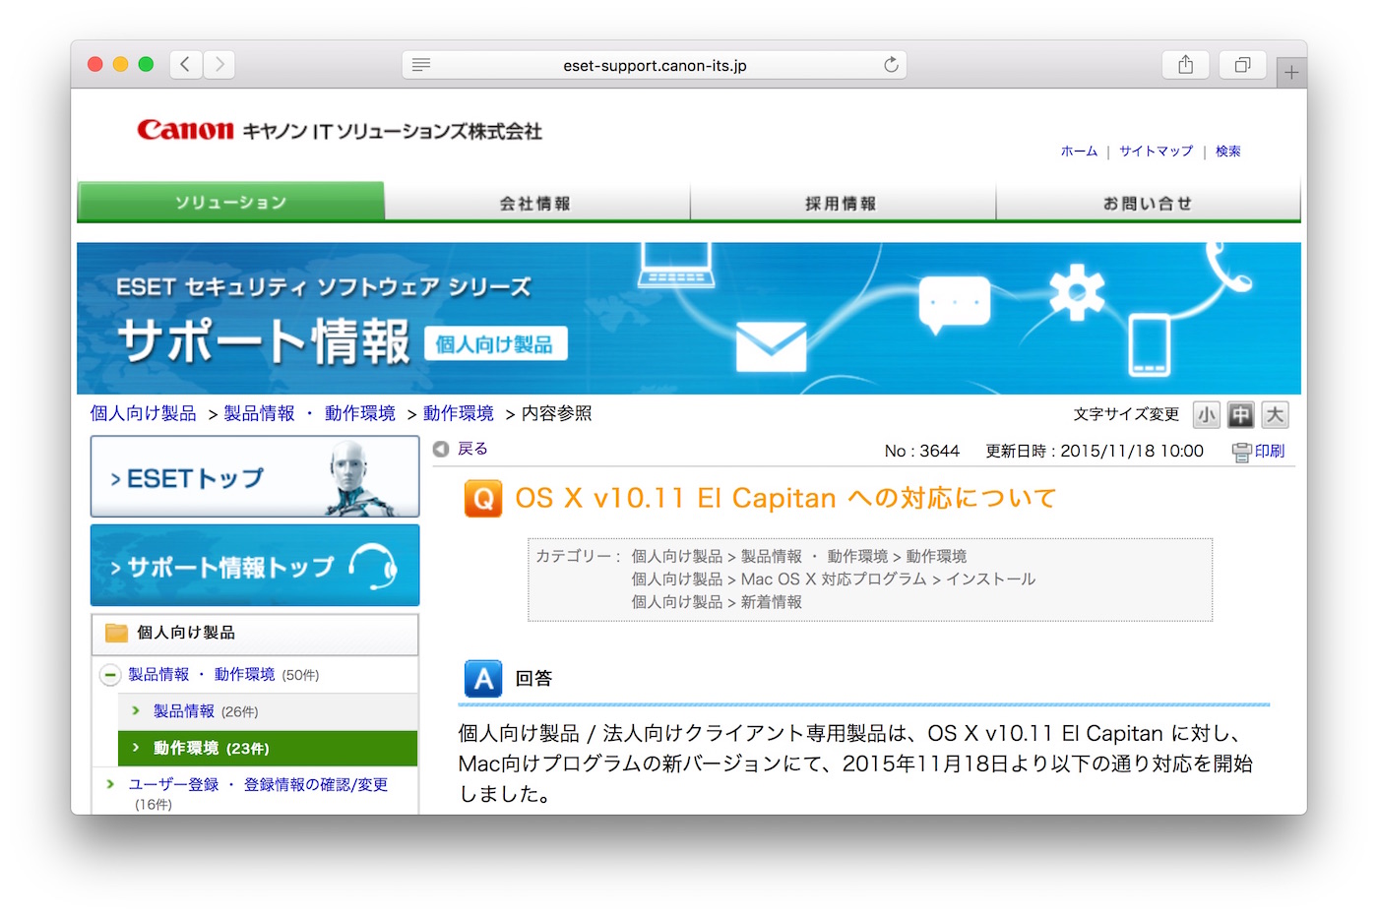Click the キヤノンITソリューションズ株式会社 company name

pos(393,131)
